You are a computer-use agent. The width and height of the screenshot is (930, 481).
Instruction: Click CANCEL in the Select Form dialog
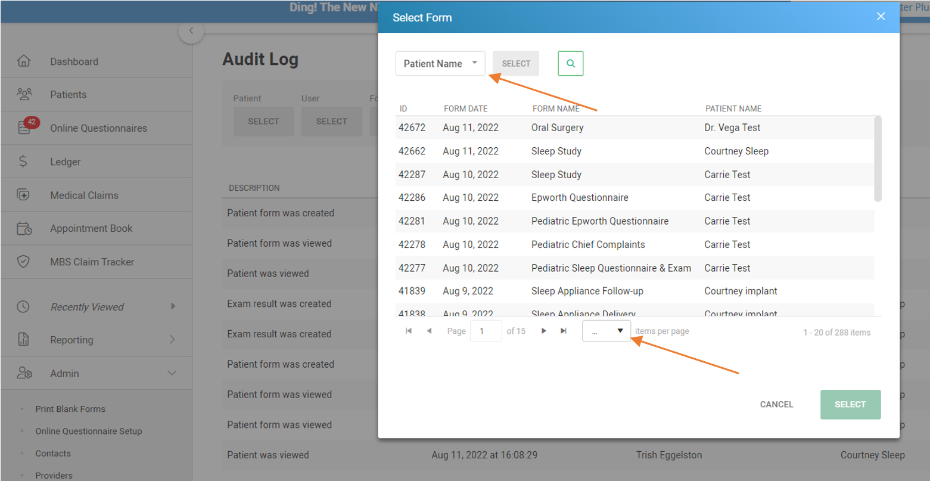(x=776, y=404)
